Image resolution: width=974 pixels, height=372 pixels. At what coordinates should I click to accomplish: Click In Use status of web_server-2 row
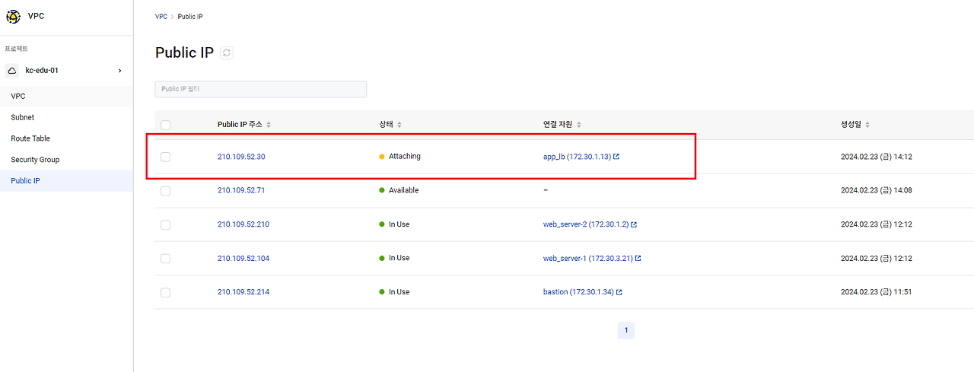point(399,224)
